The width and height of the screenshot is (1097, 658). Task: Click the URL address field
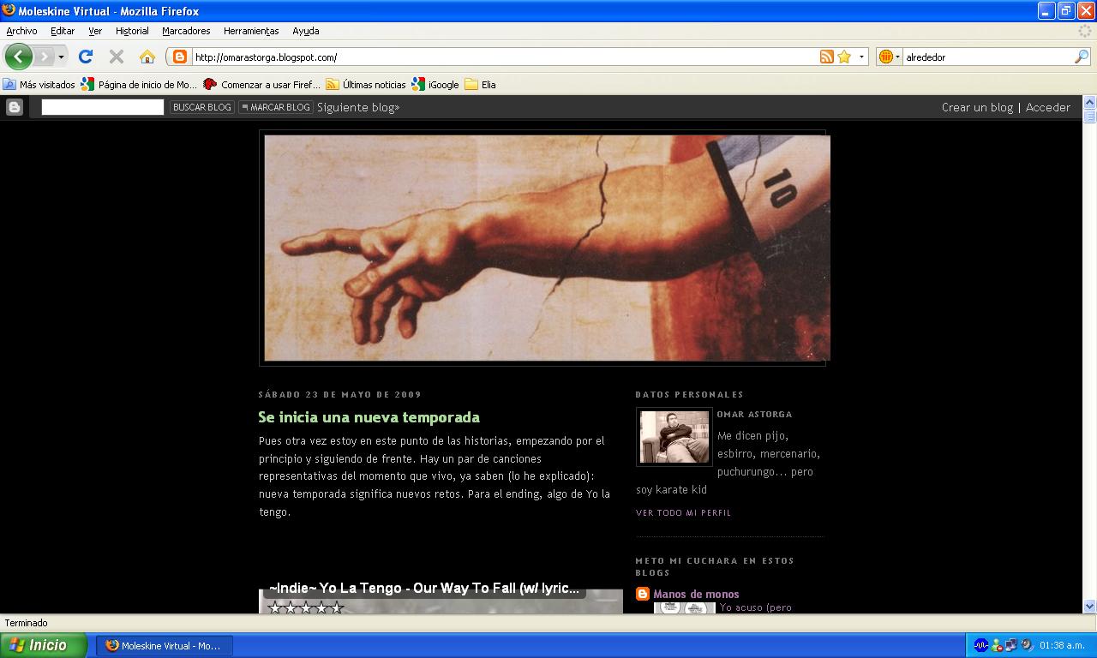(x=504, y=57)
